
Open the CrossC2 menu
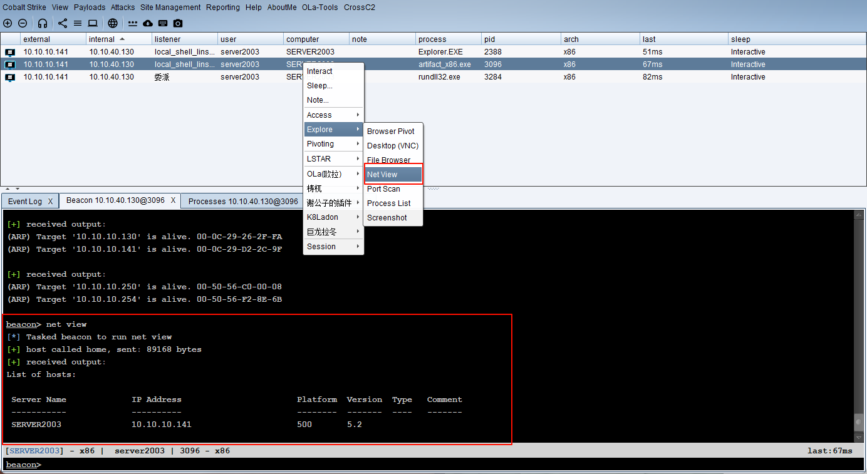tap(360, 8)
